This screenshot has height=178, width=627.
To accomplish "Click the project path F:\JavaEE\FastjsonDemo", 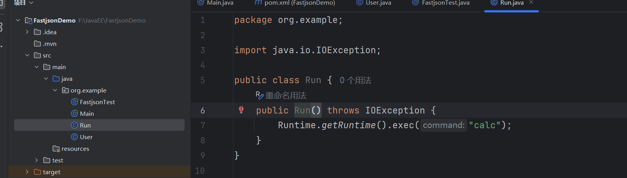I will (x=112, y=21).
